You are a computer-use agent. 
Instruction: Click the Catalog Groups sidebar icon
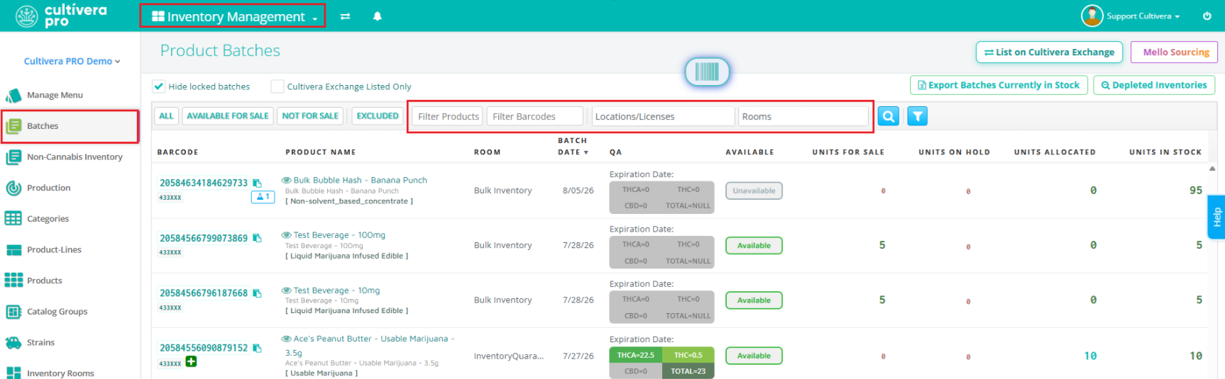click(x=13, y=312)
